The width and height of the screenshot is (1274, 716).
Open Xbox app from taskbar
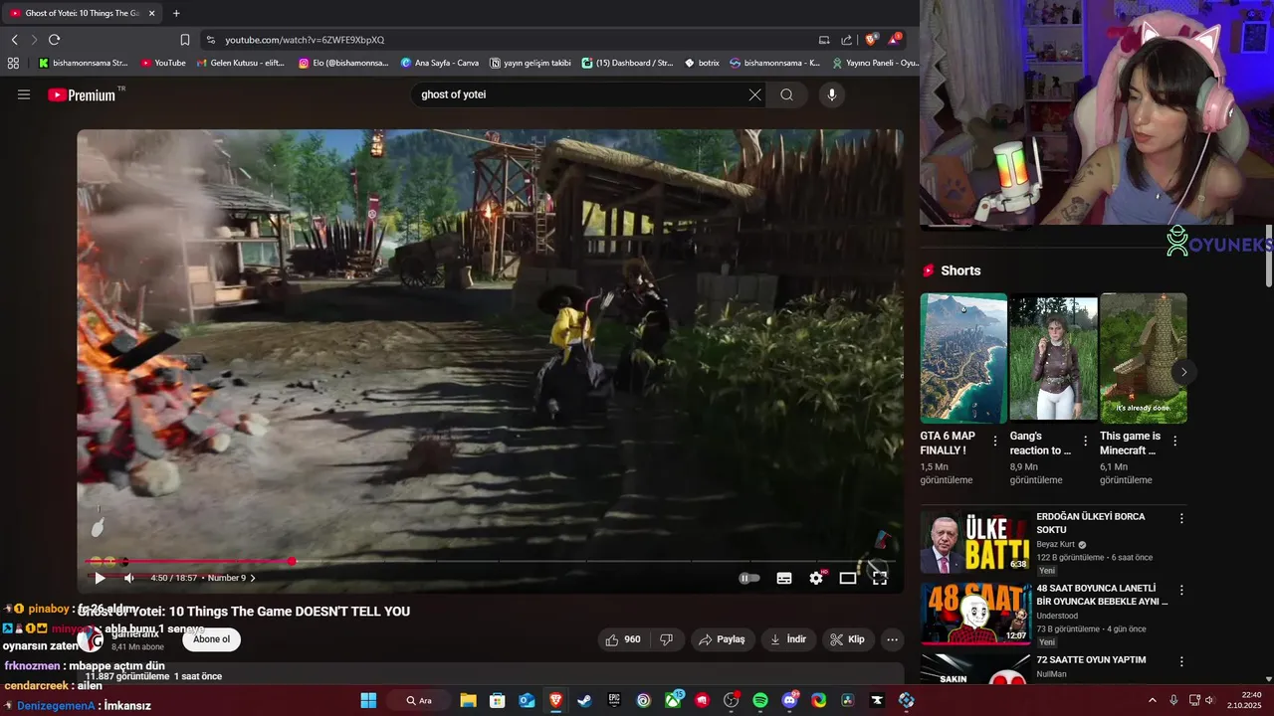[x=673, y=701]
